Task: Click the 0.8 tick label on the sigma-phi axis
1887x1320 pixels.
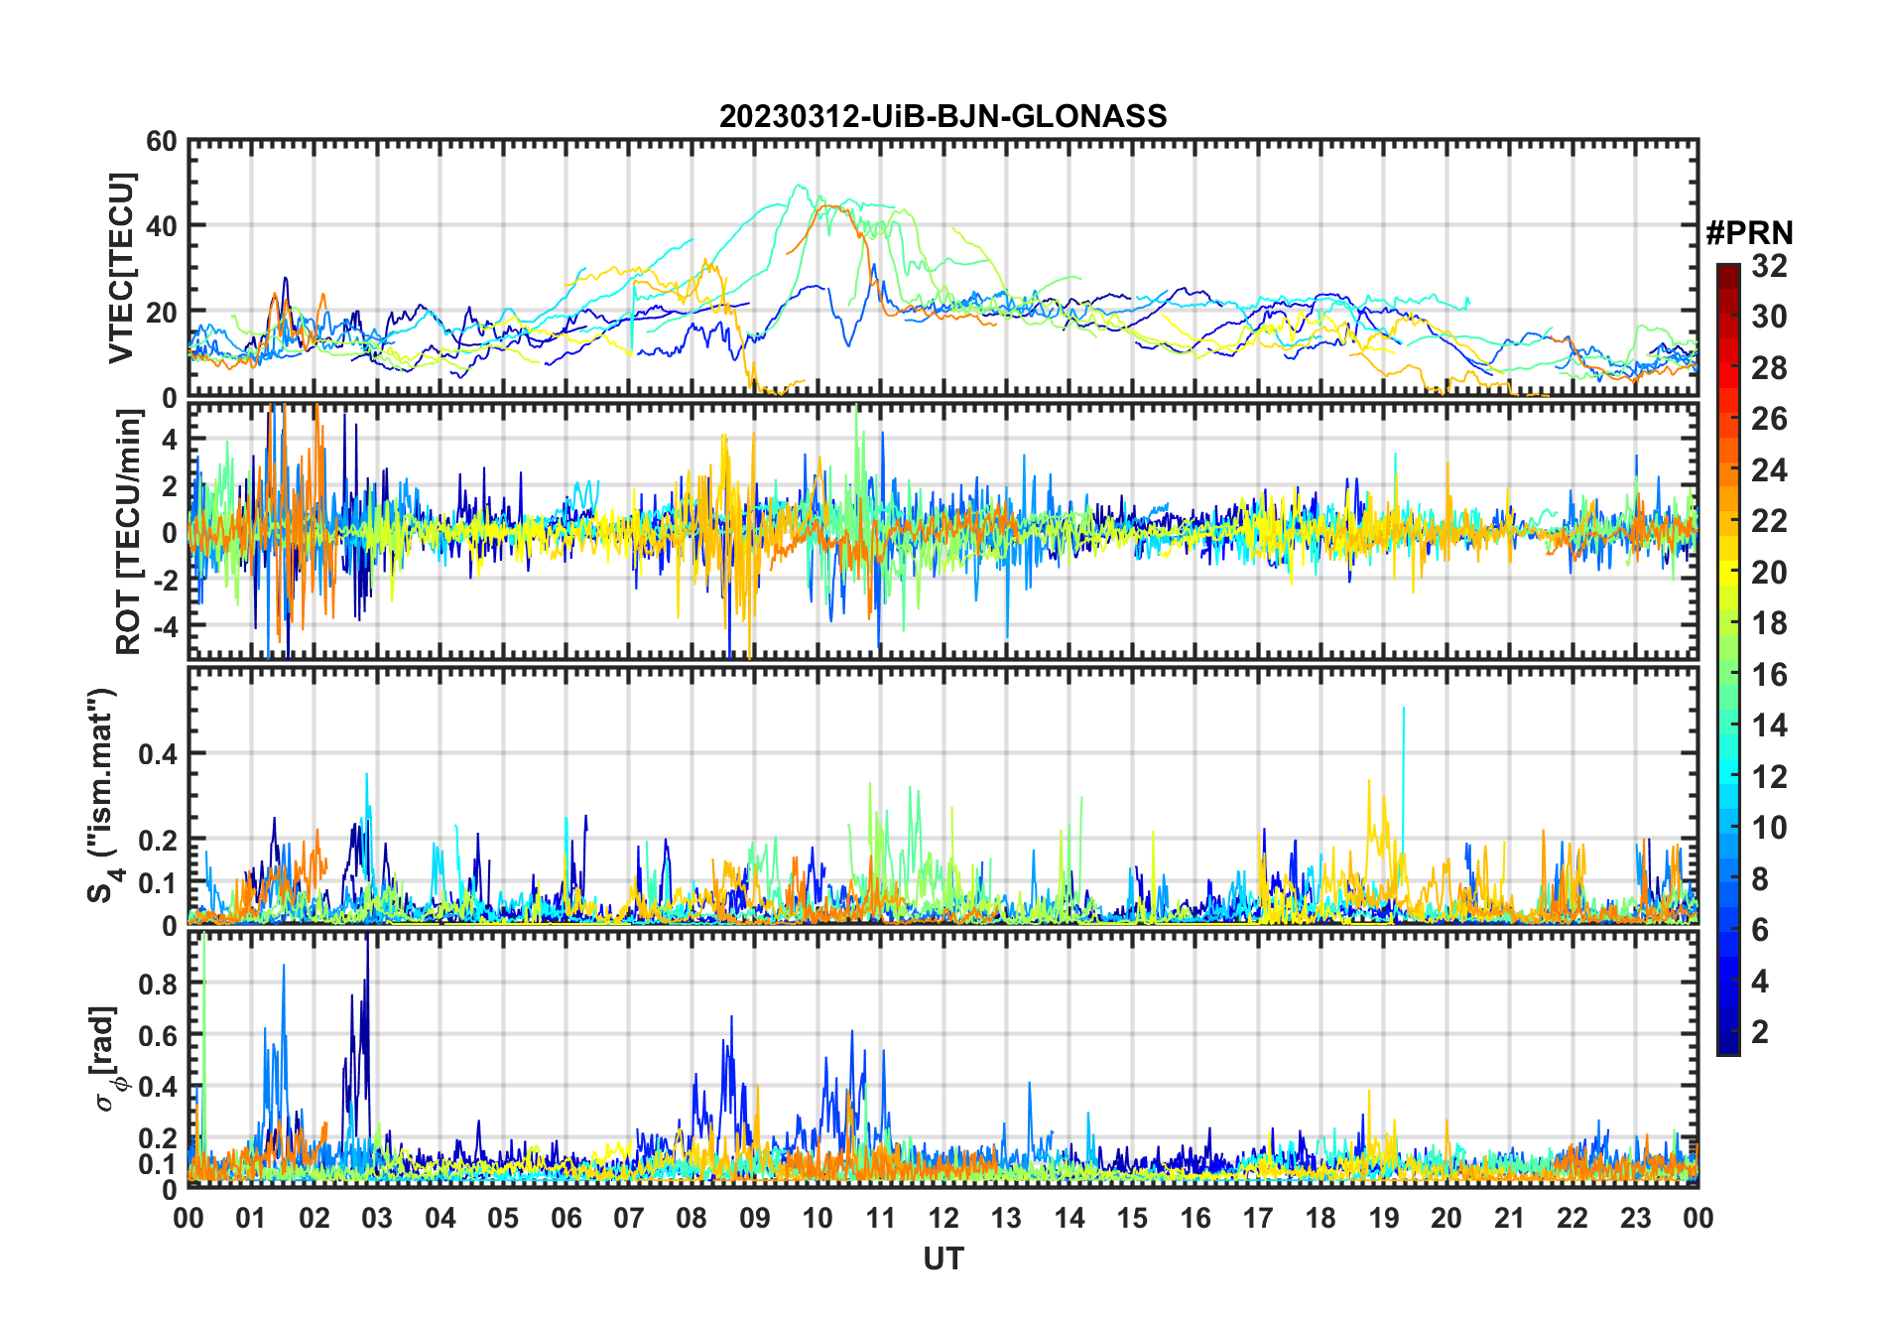Action: point(159,985)
